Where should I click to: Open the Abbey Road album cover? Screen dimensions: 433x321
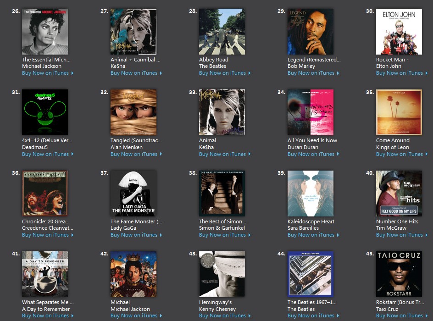click(222, 32)
